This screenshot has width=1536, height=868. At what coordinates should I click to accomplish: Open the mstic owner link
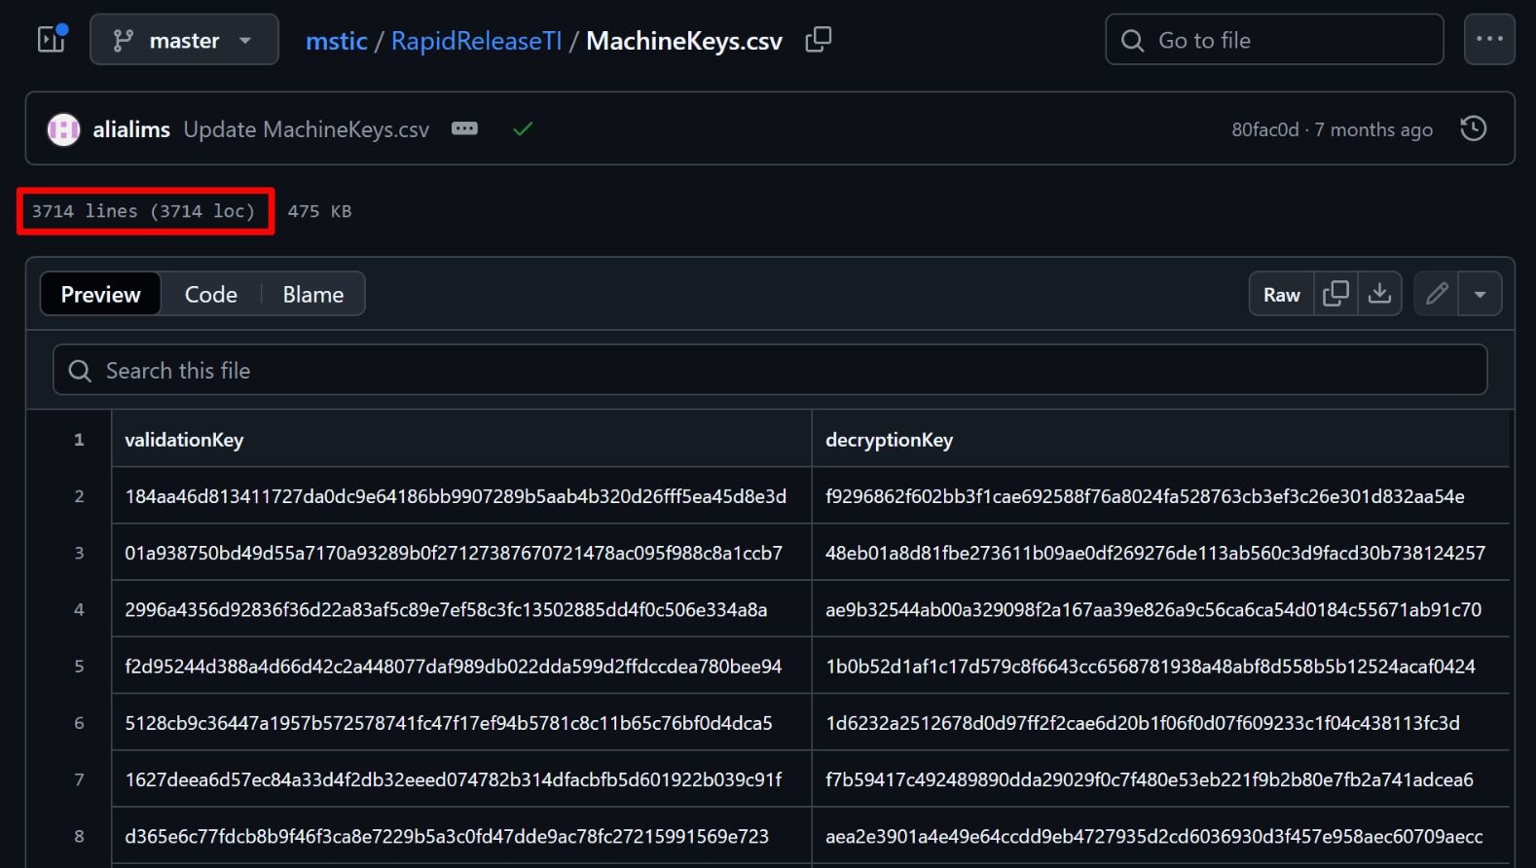[x=336, y=41]
